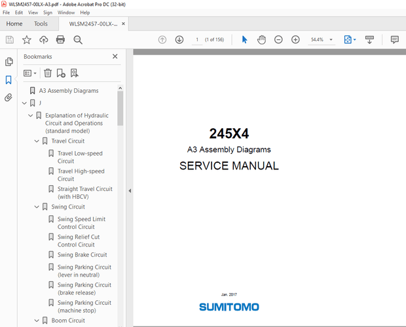406x327 pixels.
Task: Collapse the J bookmark node
Action: (x=24, y=103)
